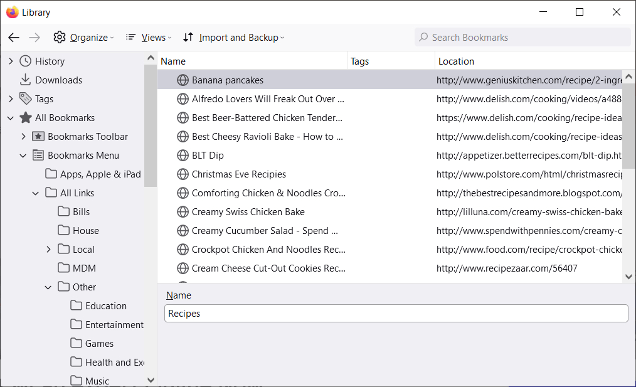Open the Organize menu
Viewport: 636px width, 387px height.
(83, 38)
